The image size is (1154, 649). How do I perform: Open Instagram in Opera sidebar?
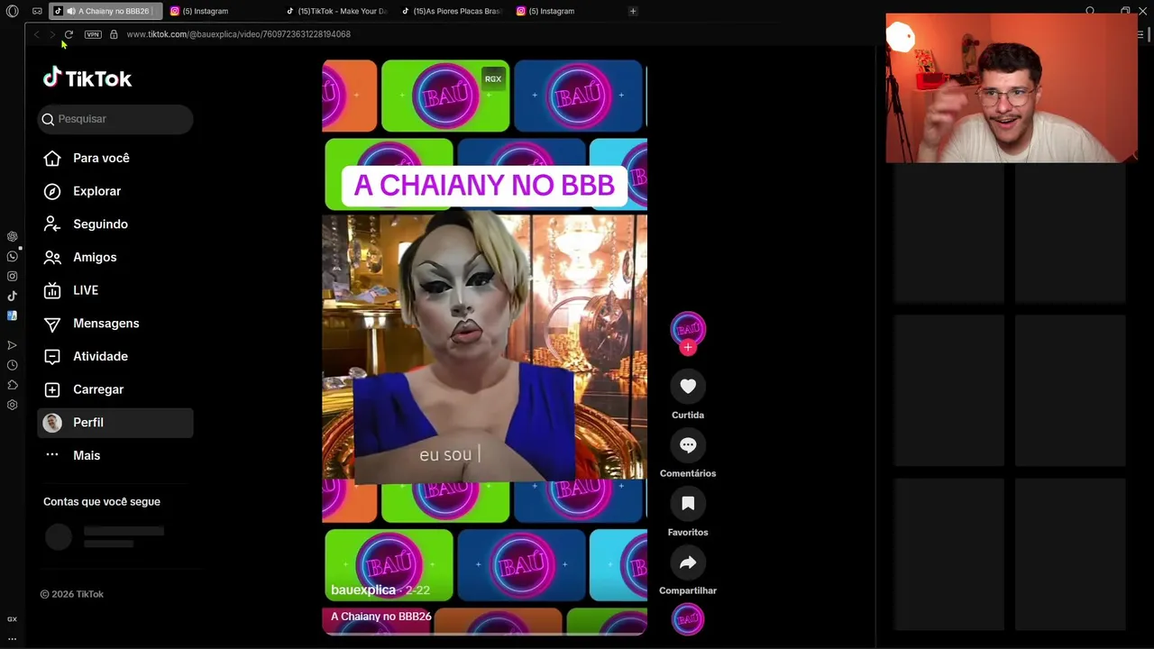pyautogui.click(x=12, y=276)
